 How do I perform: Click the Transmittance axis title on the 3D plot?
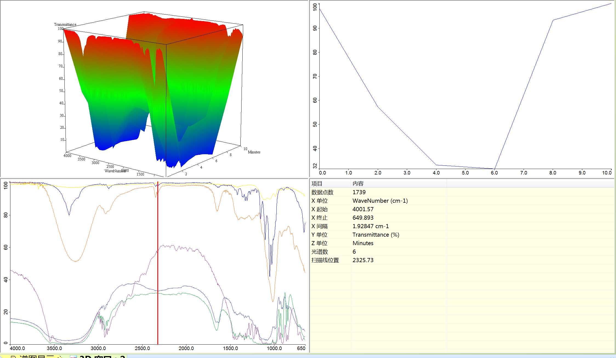[65, 24]
